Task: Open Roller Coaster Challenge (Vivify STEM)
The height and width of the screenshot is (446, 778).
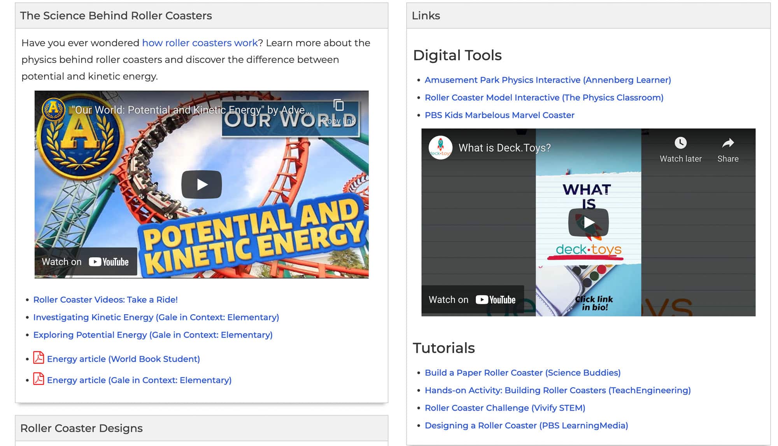Action: click(x=505, y=408)
